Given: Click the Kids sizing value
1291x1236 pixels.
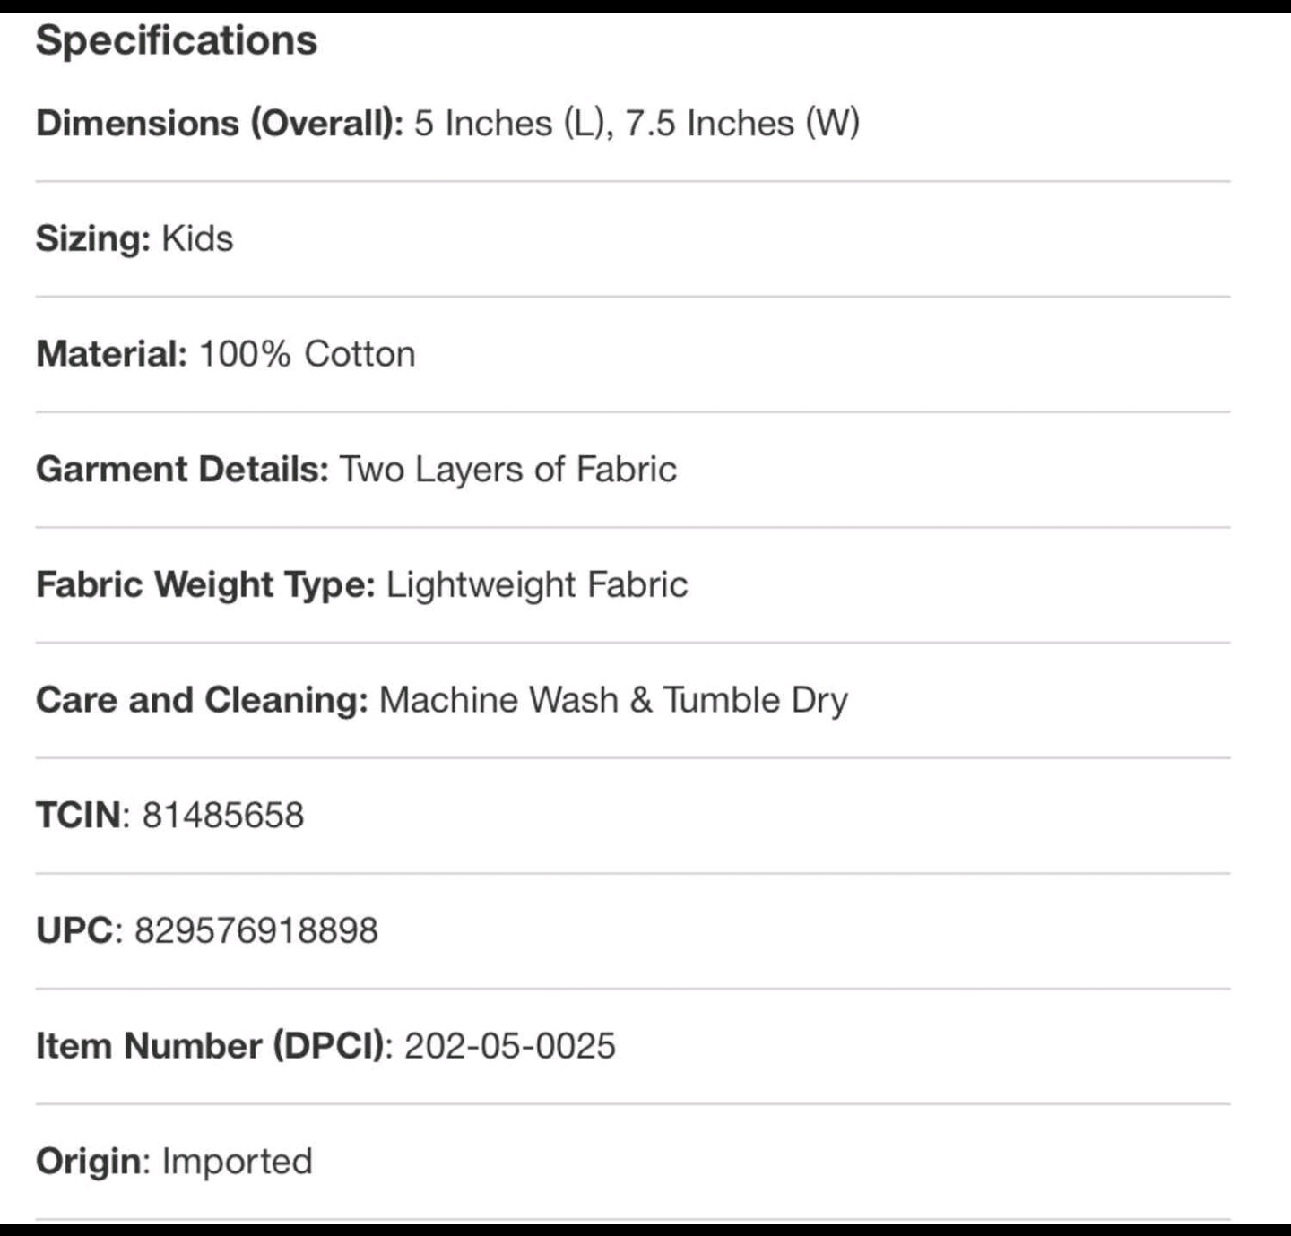Looking at the screenshot, I should point(197,238).
